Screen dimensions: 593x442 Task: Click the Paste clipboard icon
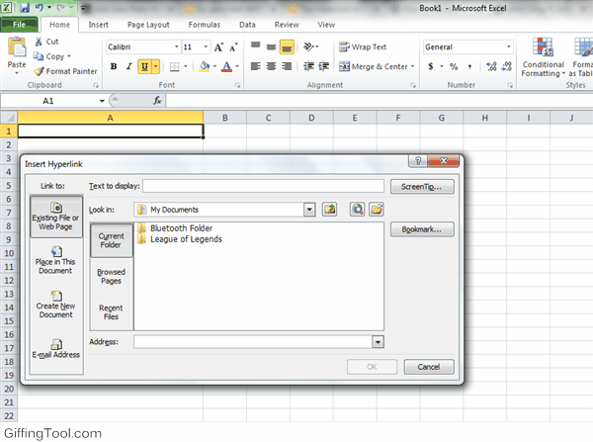(17, 46)
